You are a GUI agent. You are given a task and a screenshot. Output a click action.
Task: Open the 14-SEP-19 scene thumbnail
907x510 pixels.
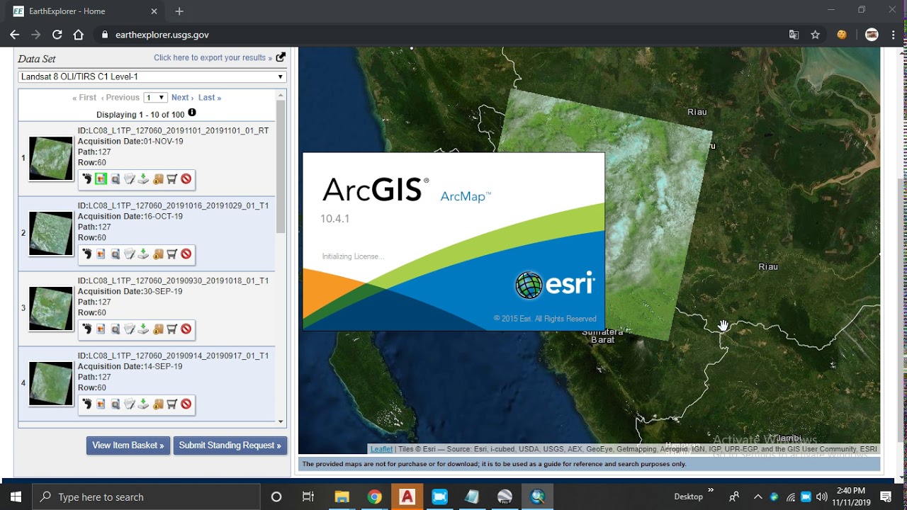[x=51, y=384]
